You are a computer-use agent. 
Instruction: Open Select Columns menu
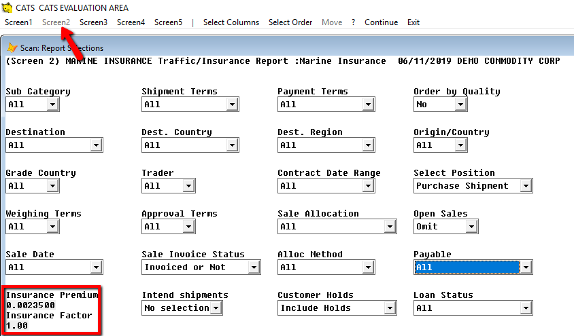tap(231, 22)
